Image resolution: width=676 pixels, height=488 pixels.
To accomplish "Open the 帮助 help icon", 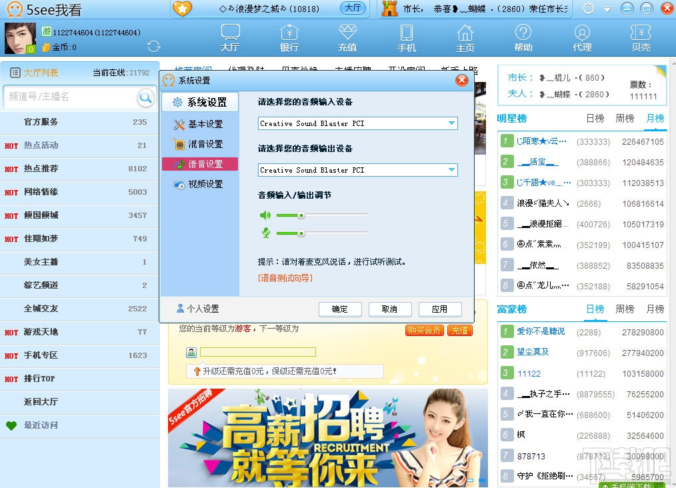I will pyautogui.click(x=523, y=38).
